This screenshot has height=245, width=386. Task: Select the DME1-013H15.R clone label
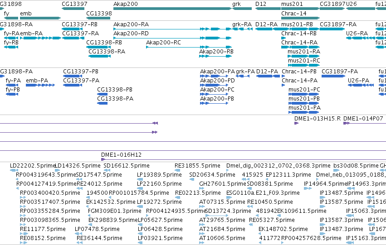tap(318, 119)
